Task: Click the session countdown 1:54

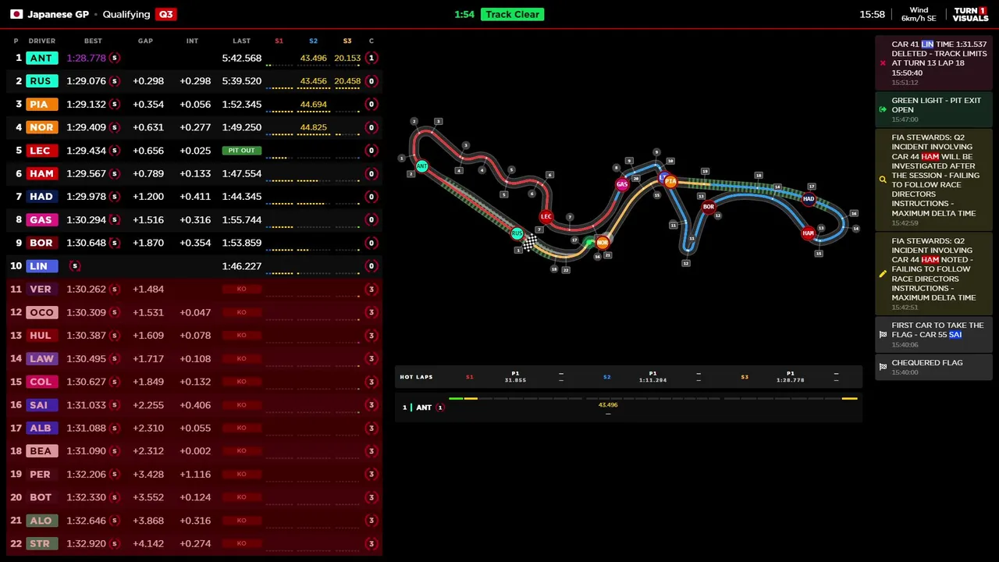Action: (464, 14)
